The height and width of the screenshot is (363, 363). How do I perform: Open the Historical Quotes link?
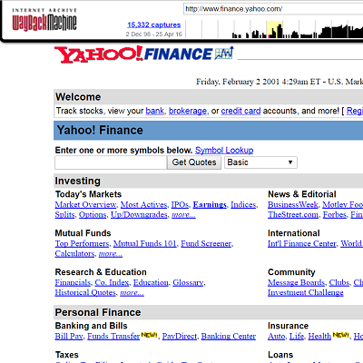click(x=85, y=292)
